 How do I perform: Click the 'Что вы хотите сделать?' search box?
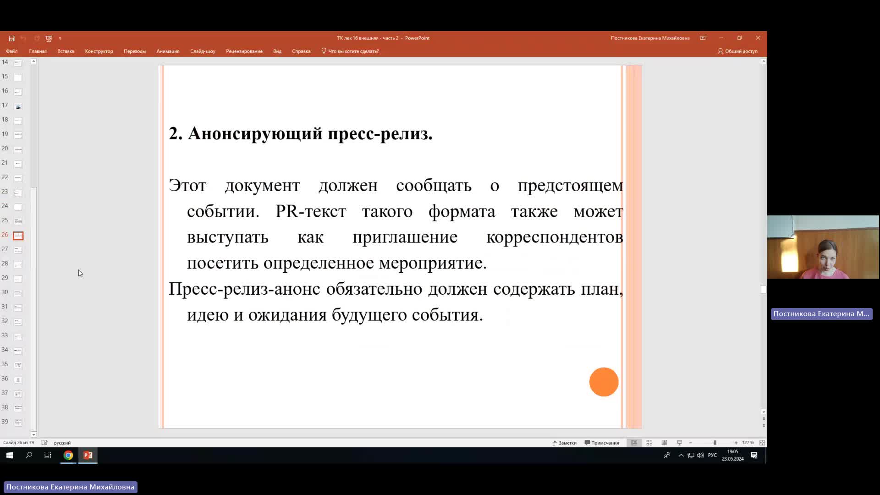(x=350, y=51)
